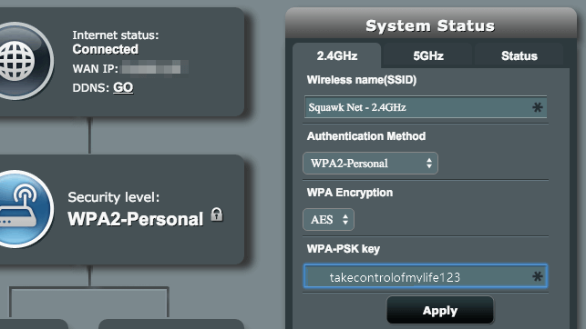Click the 'Authentication Method' label
Viewport: 586px width, 329px height.
pos(366,136)
